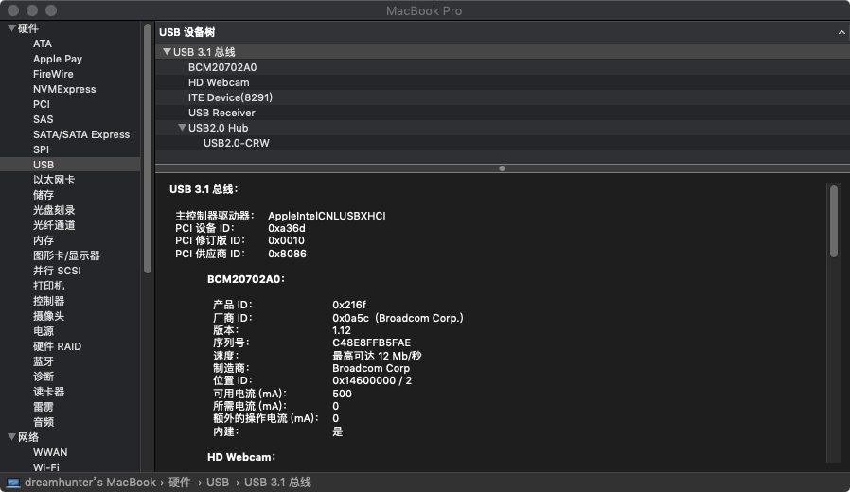Open 音频 section
Screen dimensions: 850x492
[44, 423]
